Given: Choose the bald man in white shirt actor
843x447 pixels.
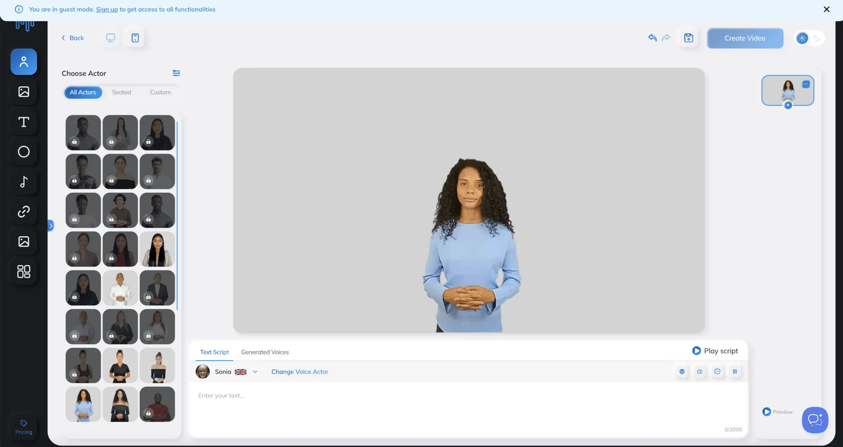Looking at the screenshot, I should click(x=120, y=288).
